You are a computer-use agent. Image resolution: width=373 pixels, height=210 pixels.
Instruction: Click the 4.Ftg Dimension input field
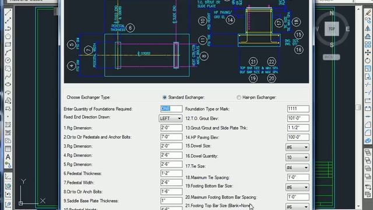tap(171, 155)
